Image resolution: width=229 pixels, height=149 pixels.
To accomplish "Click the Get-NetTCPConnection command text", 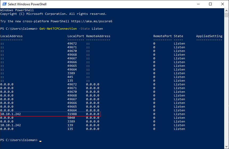I will [x=58, y=29].
